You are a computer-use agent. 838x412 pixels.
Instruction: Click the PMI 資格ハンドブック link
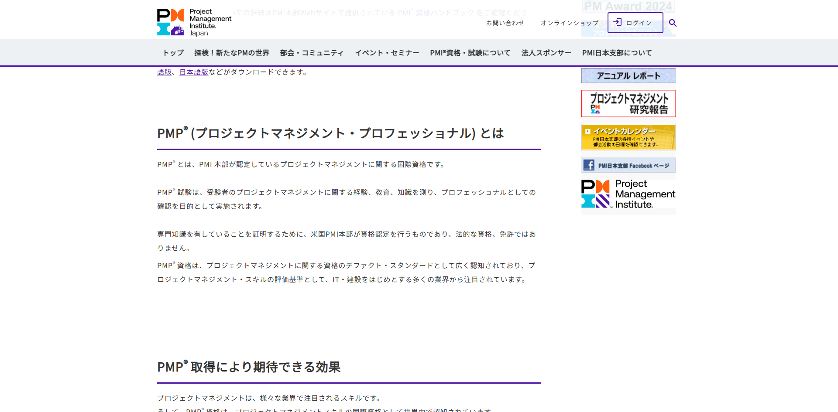click(436, 13)
